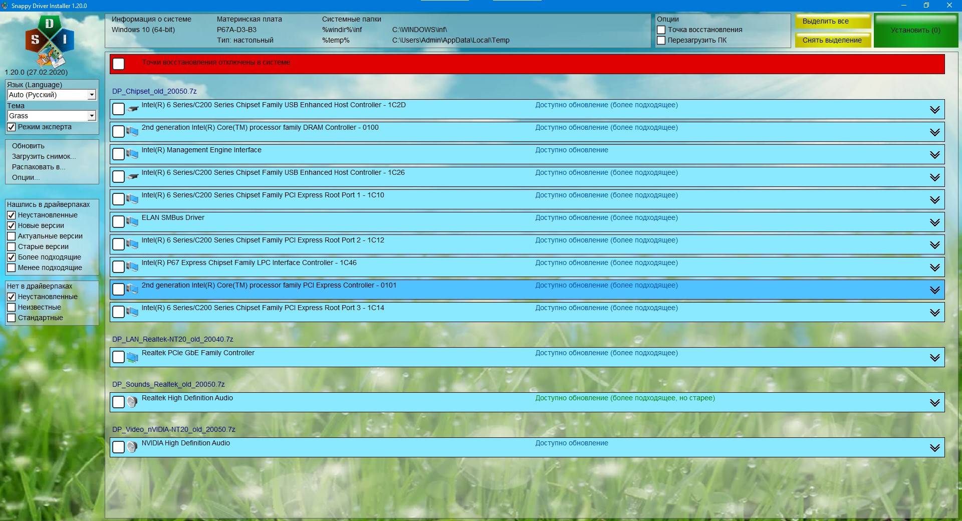This screenshot has width=962, height=521.
Task: Expand Realtek PCIe GbE Family Controller row
Action: tap(934, 358)
